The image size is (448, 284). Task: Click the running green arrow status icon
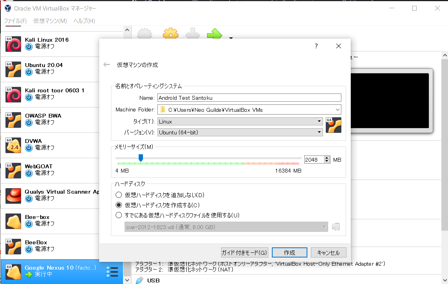pos(29,275)
